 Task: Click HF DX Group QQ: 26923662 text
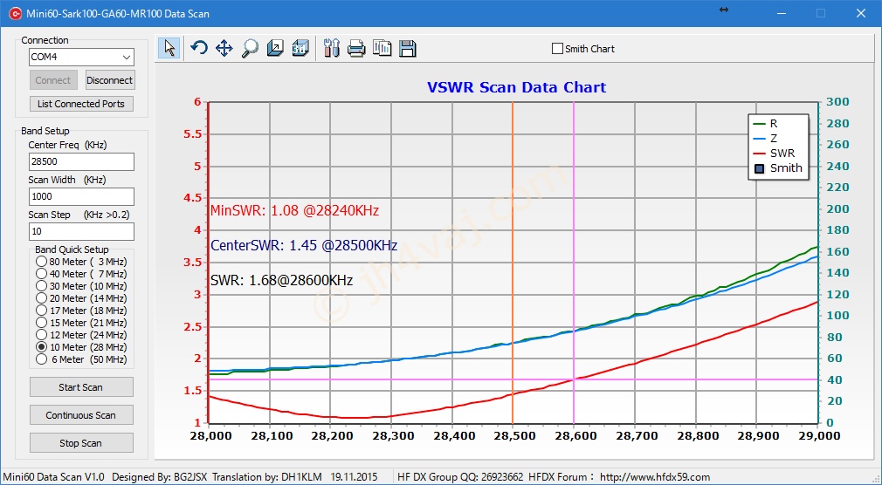(x=460, y=477)
